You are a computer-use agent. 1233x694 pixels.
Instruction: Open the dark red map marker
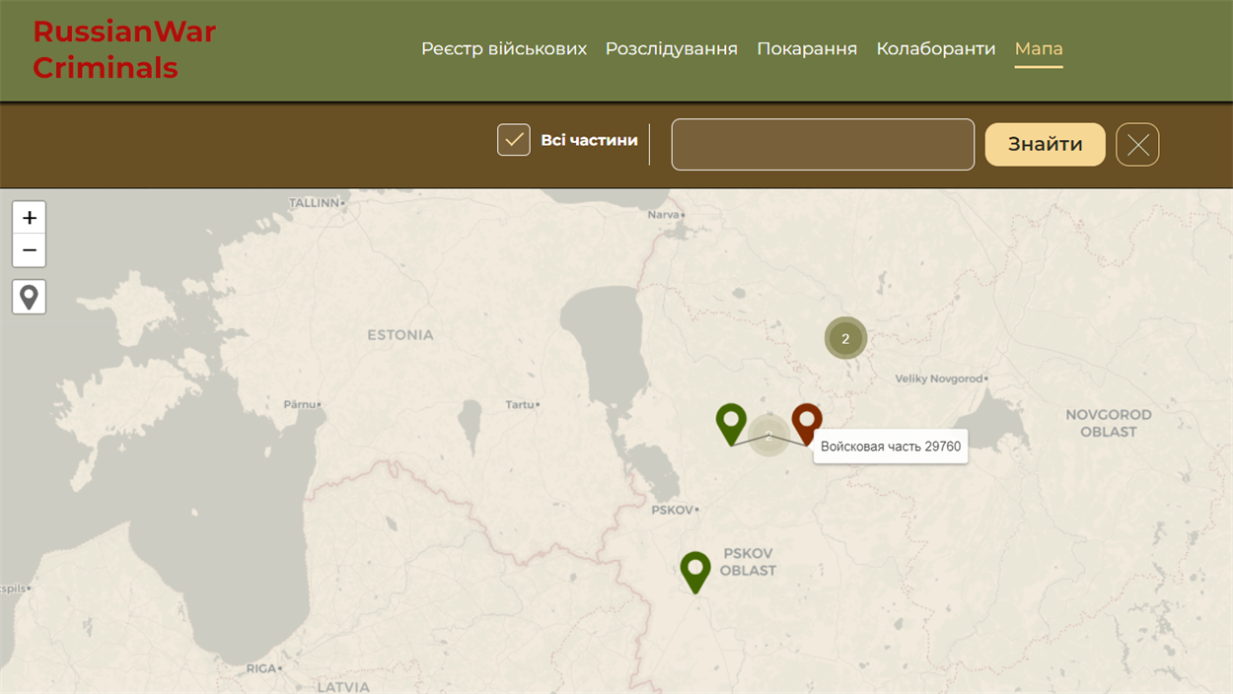point(807,424)
